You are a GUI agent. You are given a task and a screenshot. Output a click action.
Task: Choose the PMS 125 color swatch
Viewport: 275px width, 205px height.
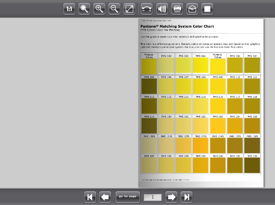[x=252, y=126]
